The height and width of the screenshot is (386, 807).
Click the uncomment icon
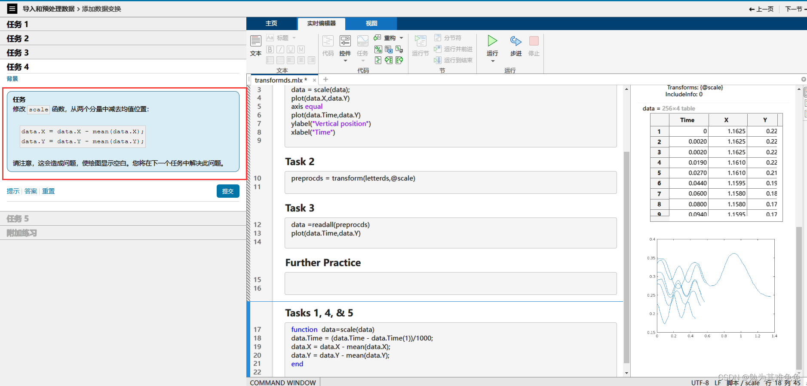pyautogui.click(x=389, y=49)
